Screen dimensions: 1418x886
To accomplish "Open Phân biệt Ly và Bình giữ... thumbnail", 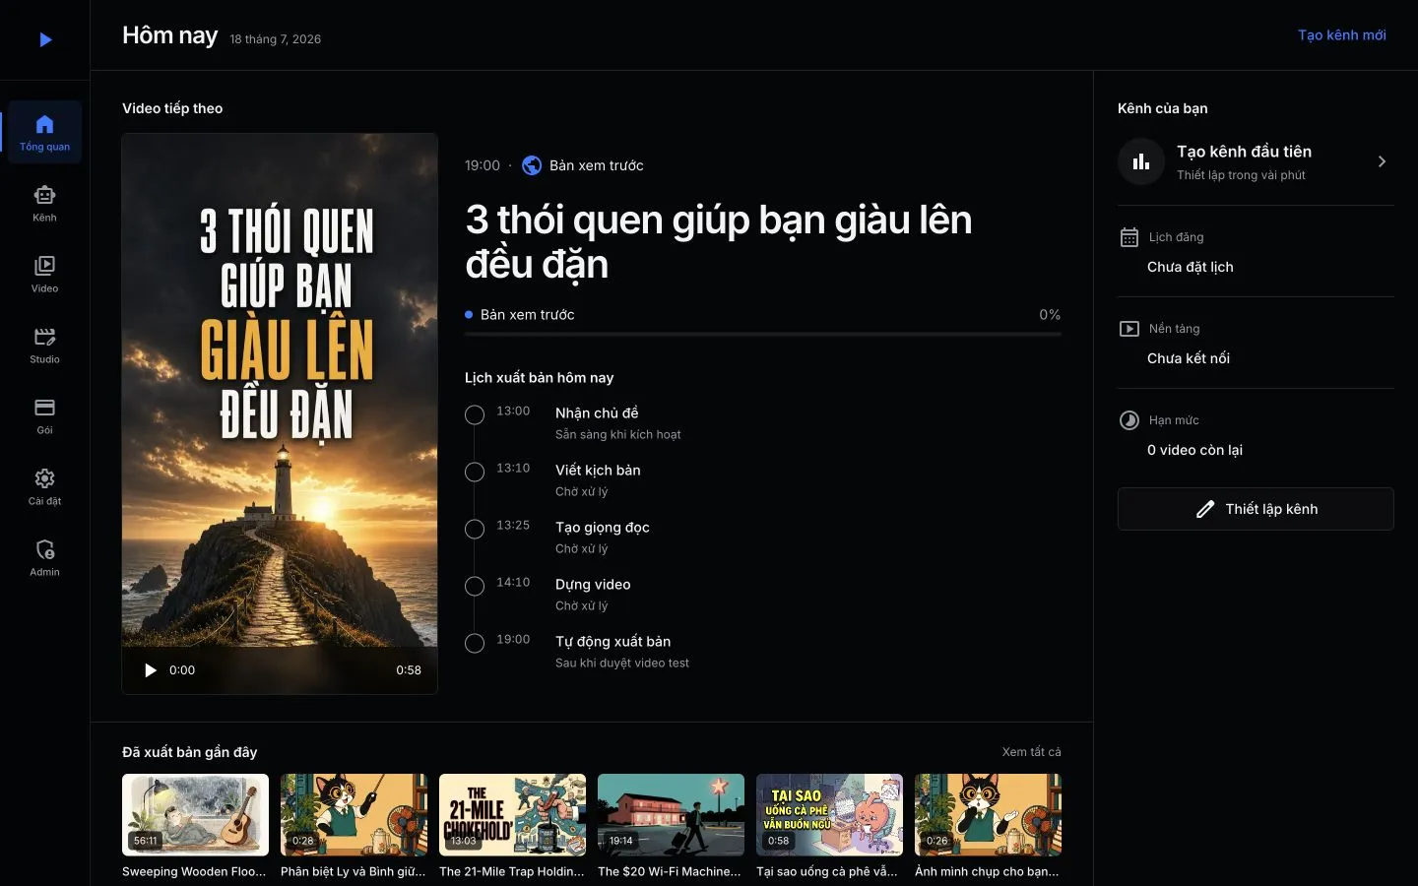I will click(354, 814).
